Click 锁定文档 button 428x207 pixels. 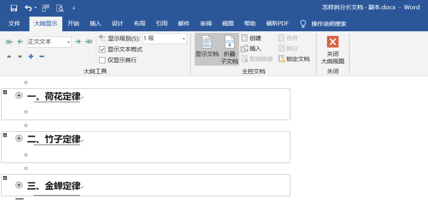pyautogui.click(x=294, y=59)
